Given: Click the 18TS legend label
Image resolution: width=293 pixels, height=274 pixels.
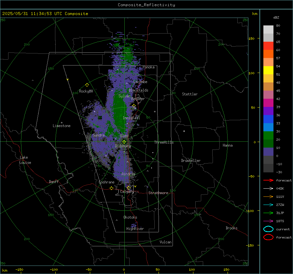Looking at the screenshot, I should click(x=280, y=221).
